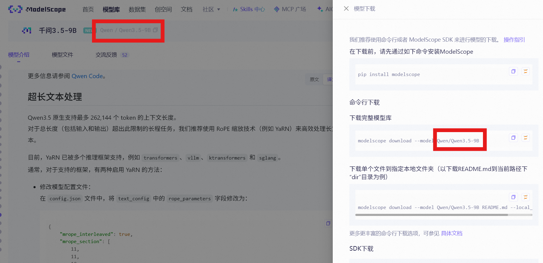543x263 pixels.
Task: Click the Skills 中心 icon
Action: (x=235, y=10)
